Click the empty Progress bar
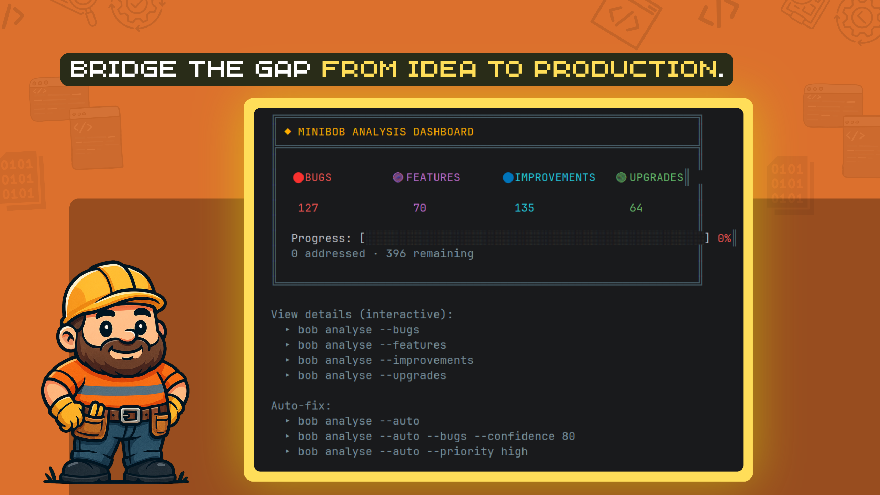Image resolution: width=880 pixels, height=495 pixels. pos(534,238)
